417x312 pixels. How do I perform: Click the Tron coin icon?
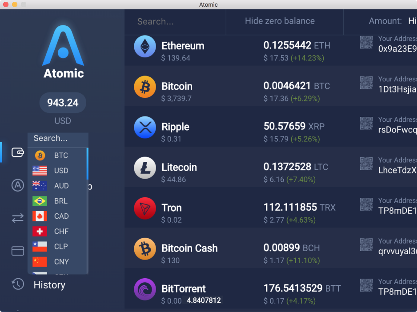pyautogui.click(x=145, y=208)
